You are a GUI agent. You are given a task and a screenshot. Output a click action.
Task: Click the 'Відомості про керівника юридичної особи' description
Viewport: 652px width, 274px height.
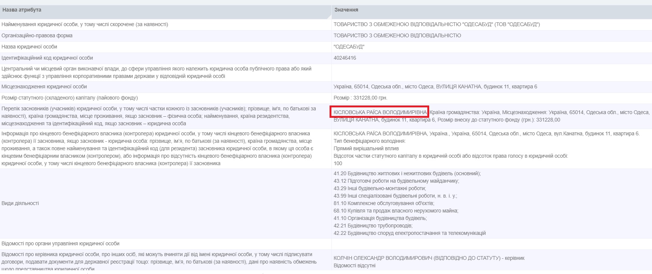(159, 262)
